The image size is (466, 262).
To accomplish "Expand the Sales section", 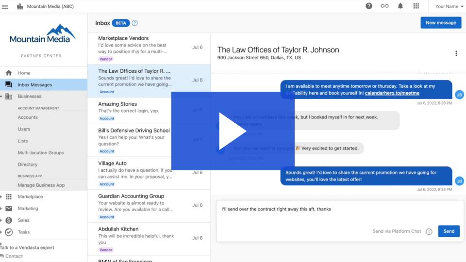I will point(1,220).
